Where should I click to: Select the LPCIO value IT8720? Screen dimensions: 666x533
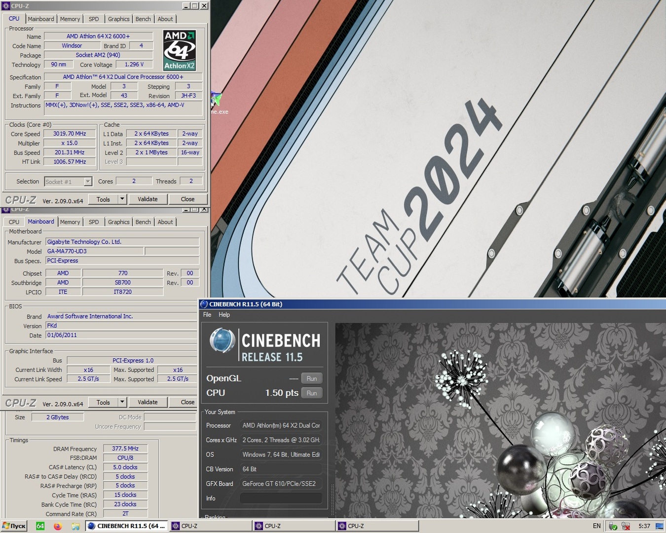[123, 292]
